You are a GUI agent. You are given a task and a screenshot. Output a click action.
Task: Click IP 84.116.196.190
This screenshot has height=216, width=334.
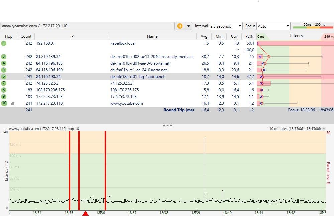(x=49, y=70)
